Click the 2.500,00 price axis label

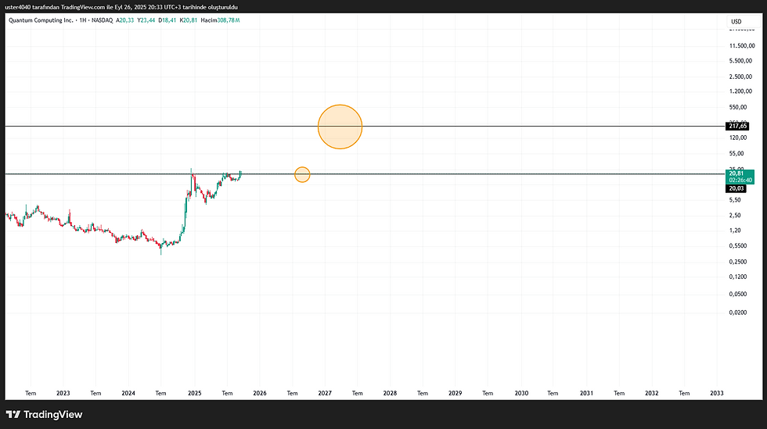[x=740, y=77]
